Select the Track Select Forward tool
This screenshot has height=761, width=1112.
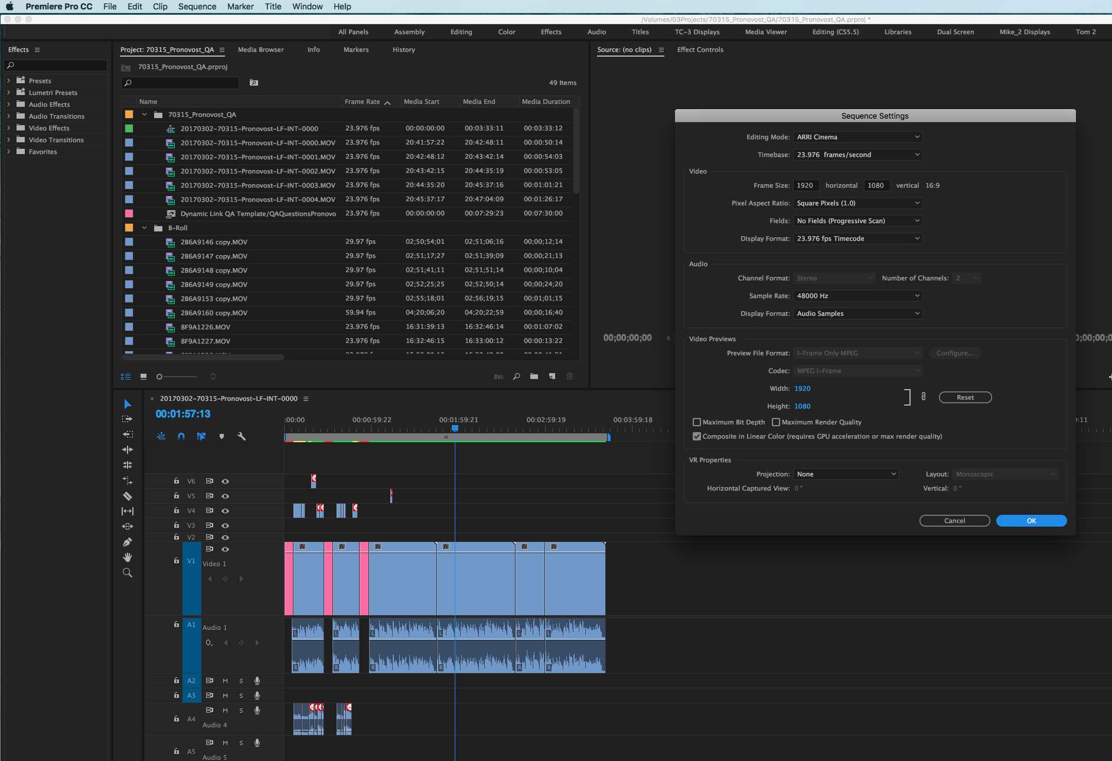pyautogui.click(x=128, y=419)
